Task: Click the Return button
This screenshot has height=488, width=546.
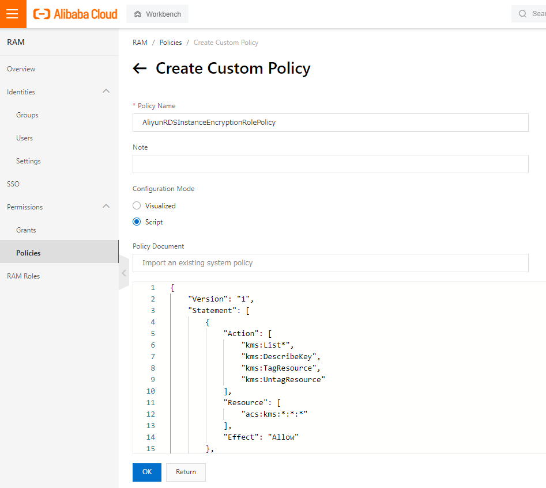Action: pyautogui.click(x=186, y=472)
